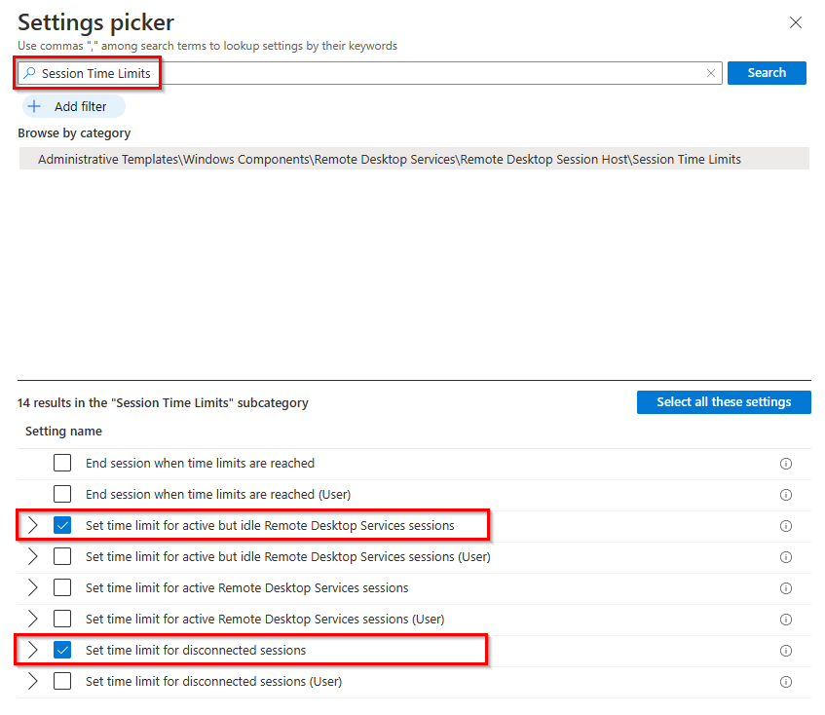Expand Set time limit for disconnected sessions
This screenshot has height=715, width=825.
(x=32, y=651)
